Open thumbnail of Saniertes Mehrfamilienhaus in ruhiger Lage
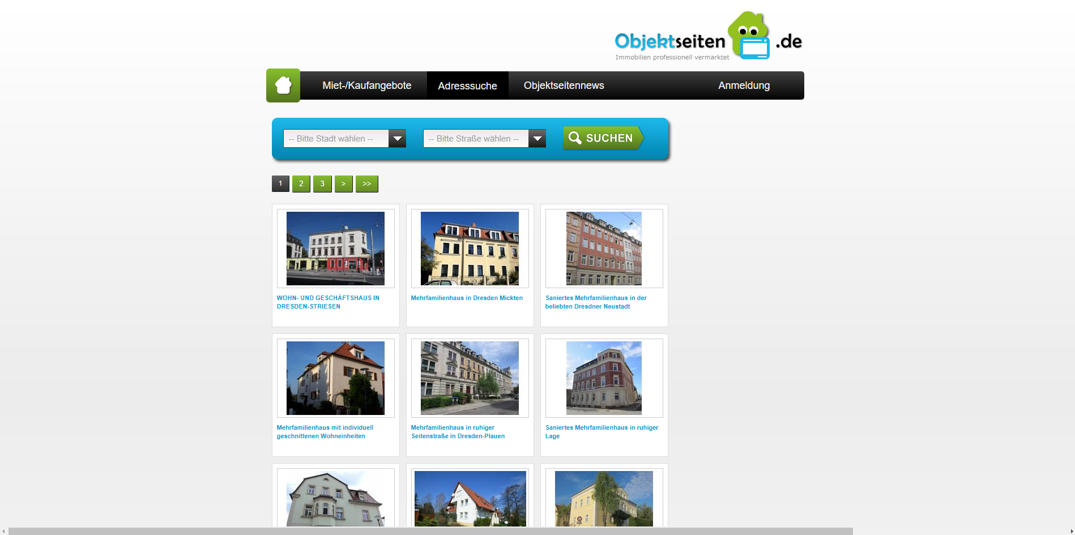The image size is (1075, 535). click(x=604, y=378)
